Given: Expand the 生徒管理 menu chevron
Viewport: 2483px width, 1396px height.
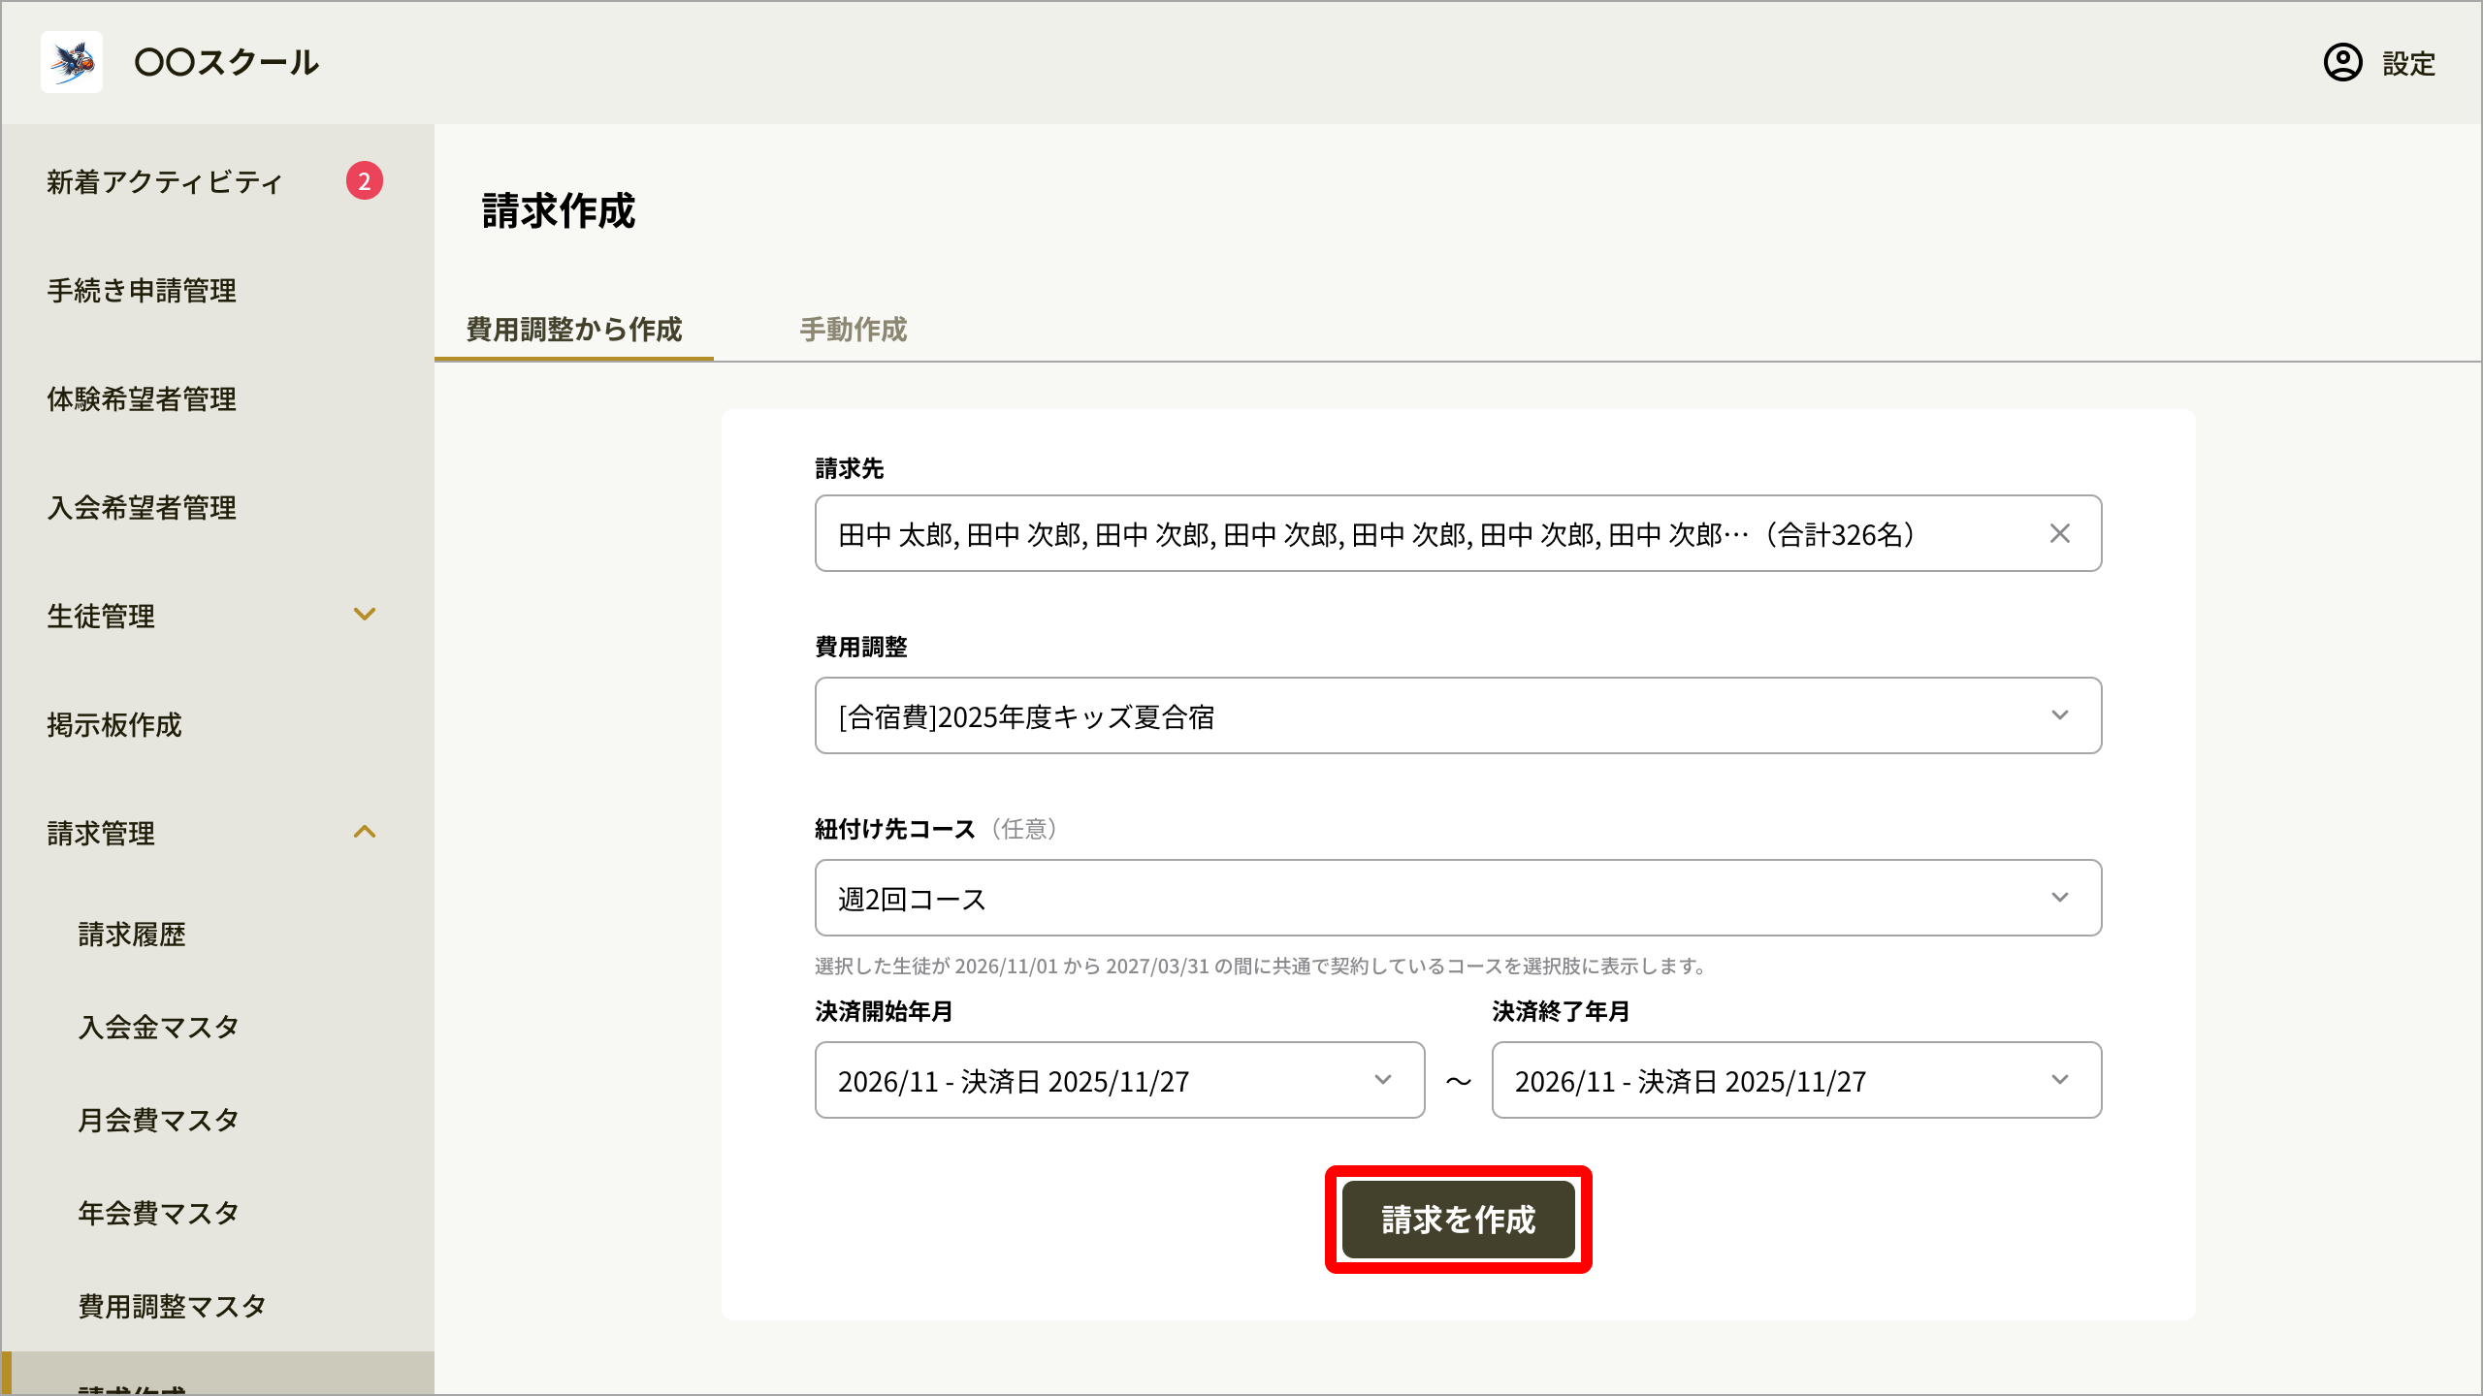Looking at the screenshot, I should (365, 615).
